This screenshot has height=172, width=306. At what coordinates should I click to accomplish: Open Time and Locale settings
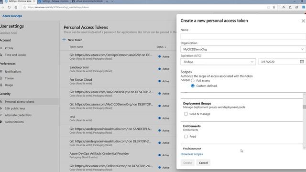pos(15,55)
